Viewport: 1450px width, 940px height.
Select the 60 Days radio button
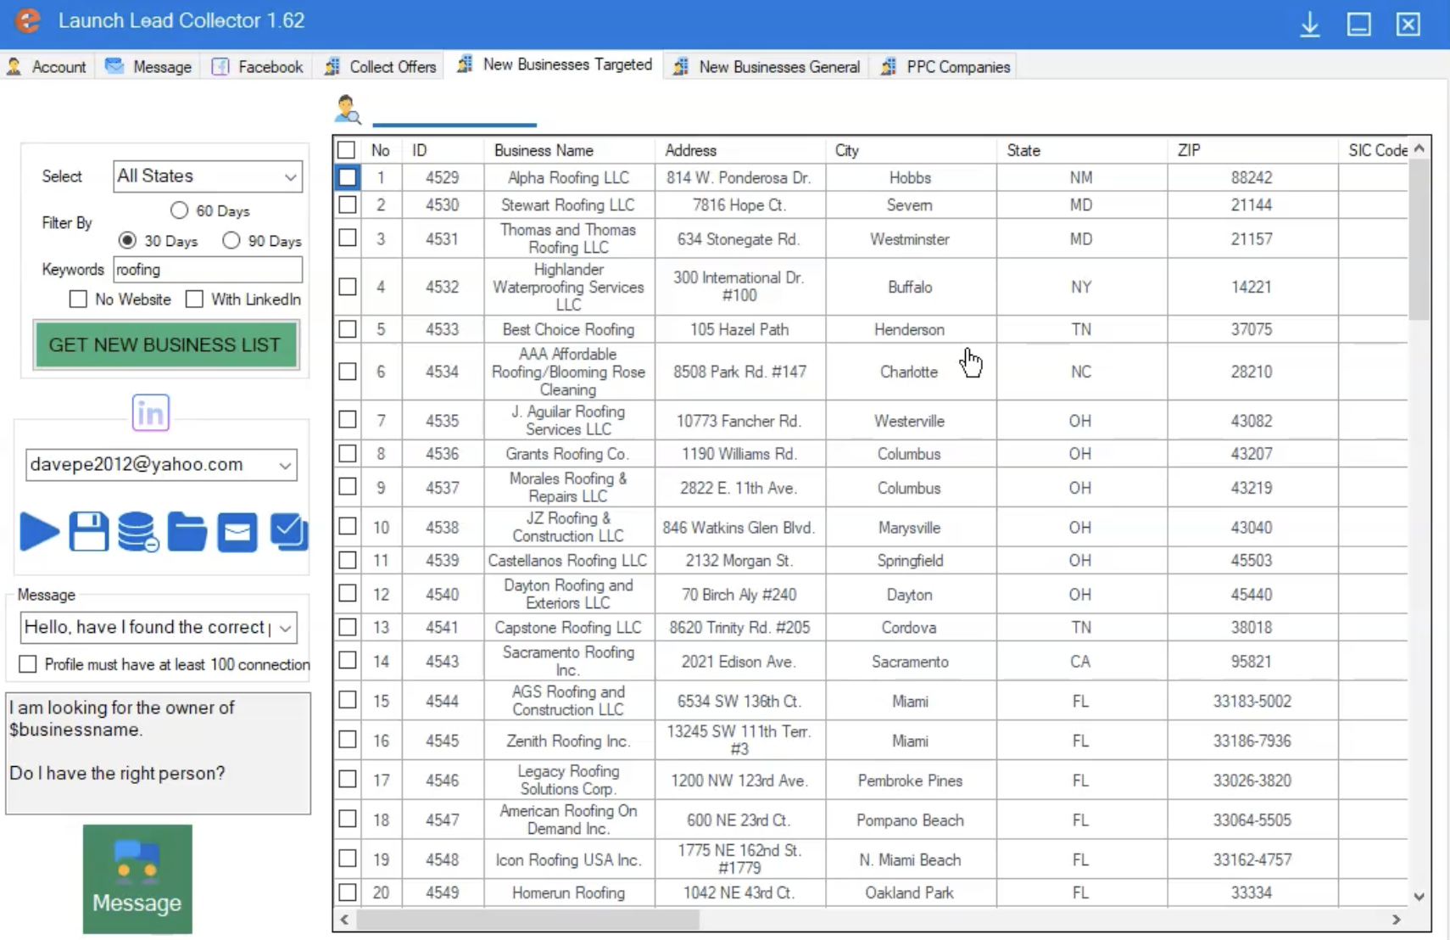(179, 210)
